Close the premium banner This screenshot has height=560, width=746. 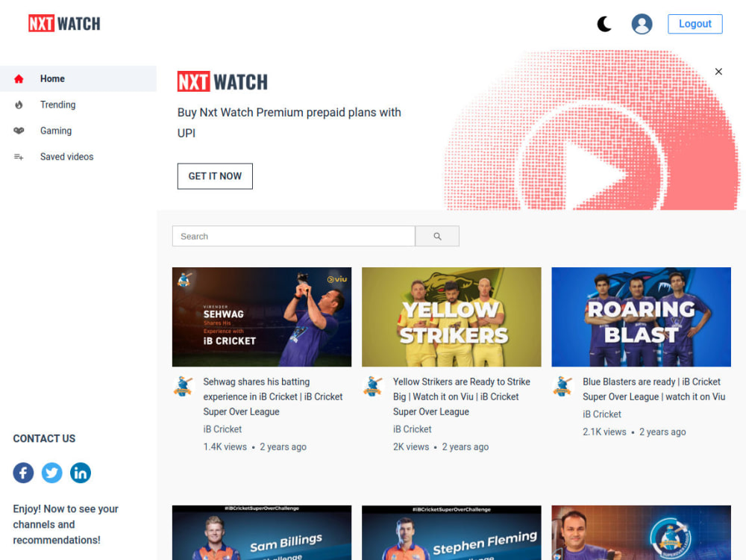click(718, 72)
